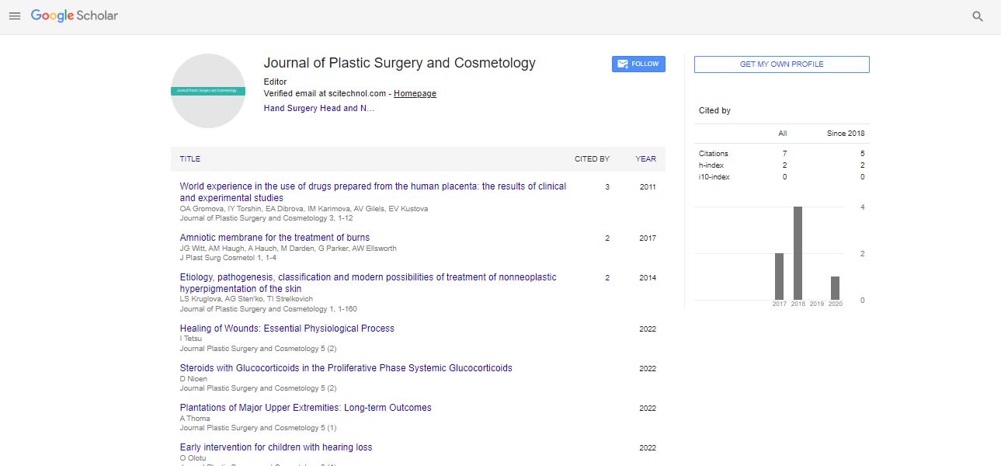The height and width of the screenshot is (466, 1001).
Task: Click the 2017 citations bar in chart
Action: click(780, 276)
